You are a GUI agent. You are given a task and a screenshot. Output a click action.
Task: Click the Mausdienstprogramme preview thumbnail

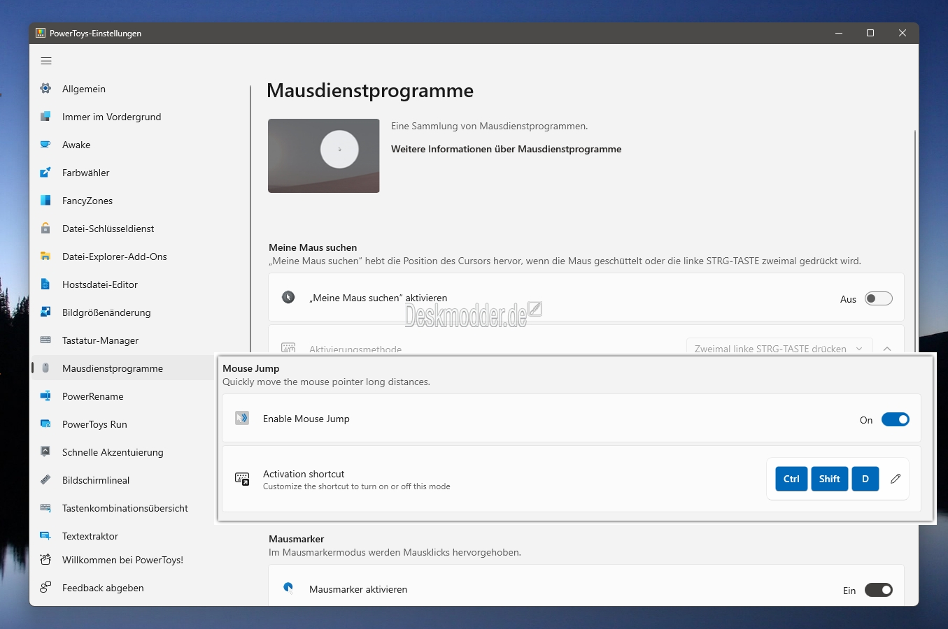point(324,156)
